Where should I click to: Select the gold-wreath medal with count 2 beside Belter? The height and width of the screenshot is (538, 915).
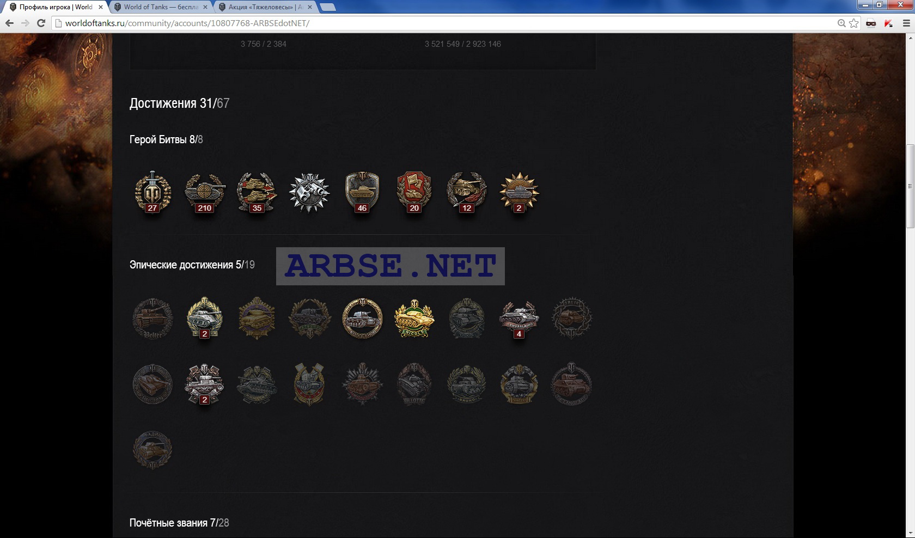click(205, 318)
